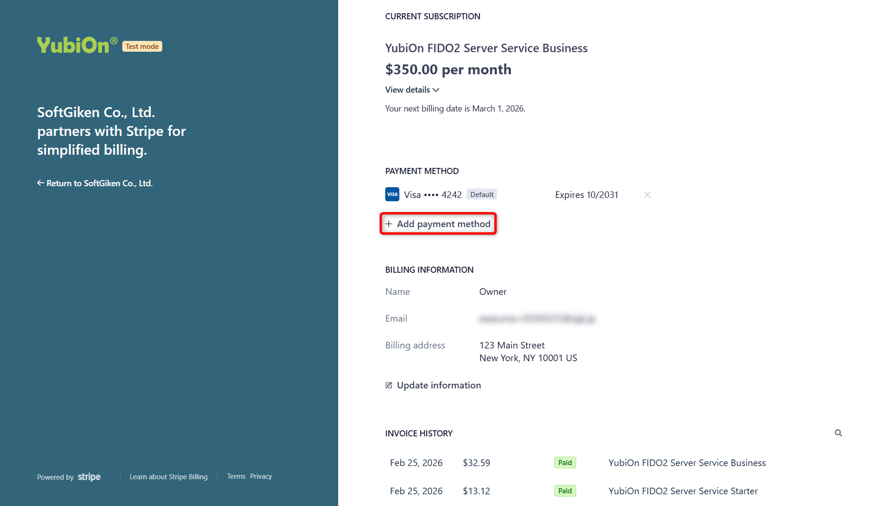The width and height of the screenshot is (889, 506).
Task: Click the Visa card icon
Action: (x=392, y=194)
